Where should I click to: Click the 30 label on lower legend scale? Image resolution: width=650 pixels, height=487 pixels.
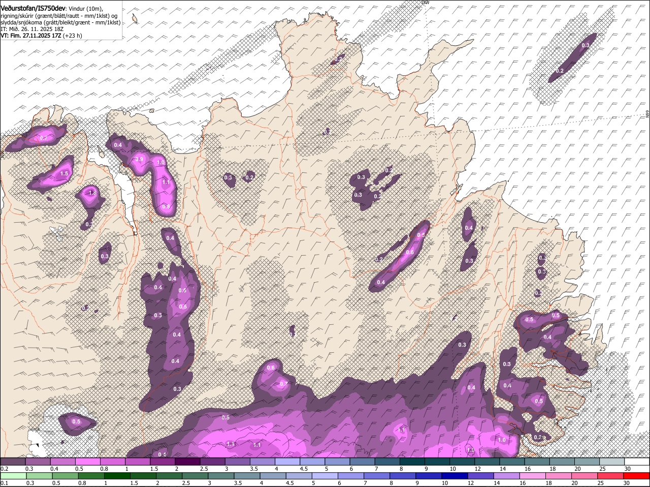coord(627,483)
